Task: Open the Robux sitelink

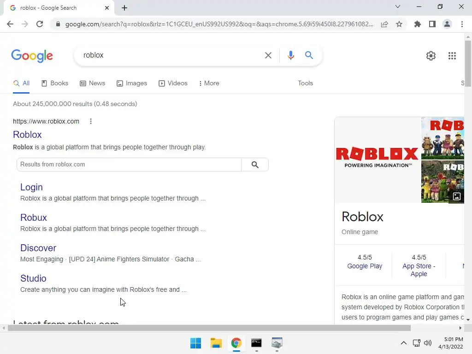Action: tap(33, 218)
